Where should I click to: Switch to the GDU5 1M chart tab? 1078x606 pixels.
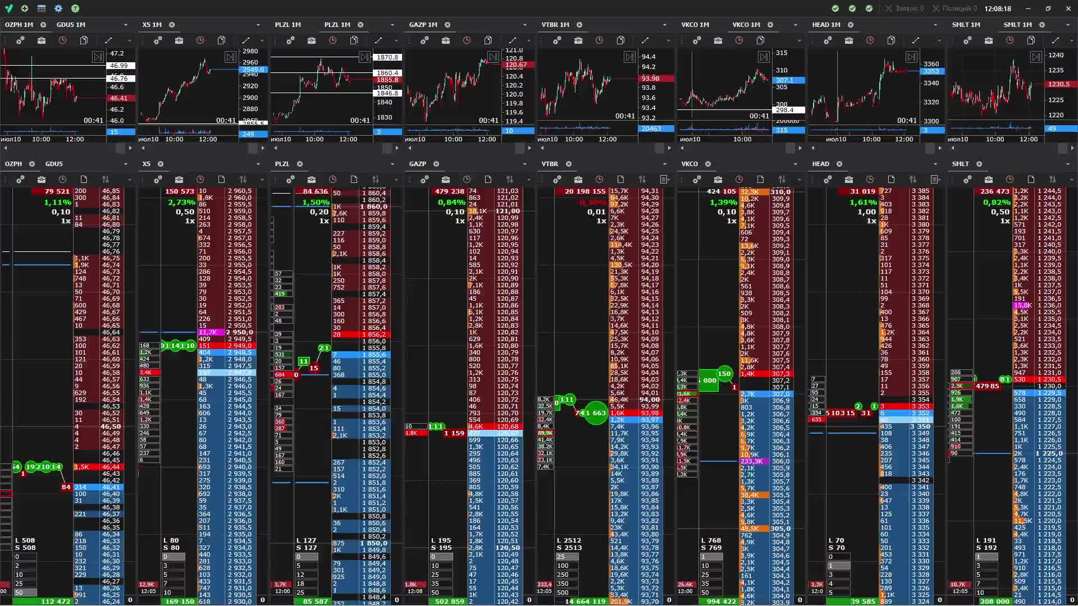(x=71, y=25)
